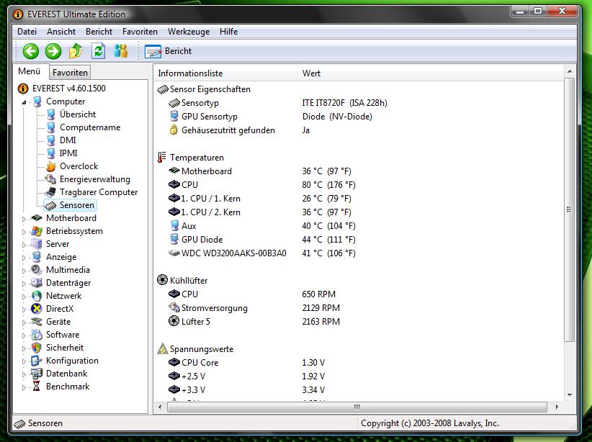Image resolution: width=592 pixels, height=442 pixels.
Task: Open the Datei menu
Action: (27, 32)
